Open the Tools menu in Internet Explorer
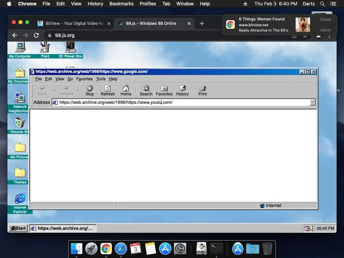This screenshot has height=258, width=344. pyautogui.click(x=101, y=79)
